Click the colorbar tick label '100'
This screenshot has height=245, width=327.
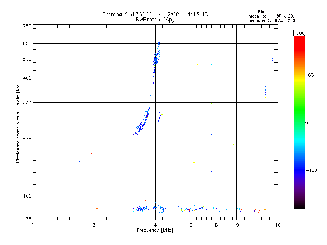309,75
